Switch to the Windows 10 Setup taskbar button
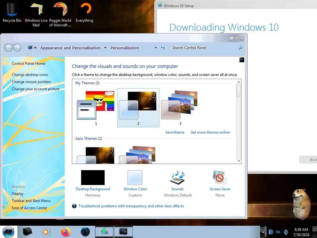This screenshot has width=317, height=238. tap(104, 232)
